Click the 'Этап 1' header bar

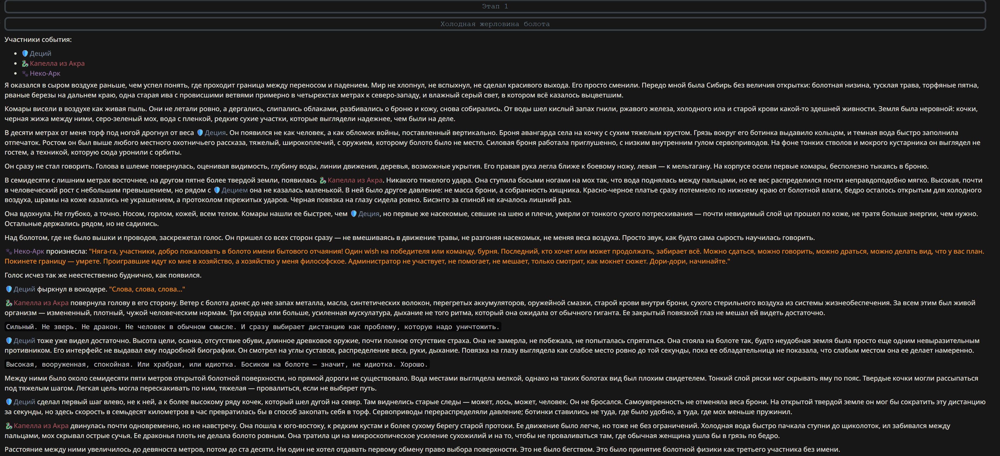[495, 6]
